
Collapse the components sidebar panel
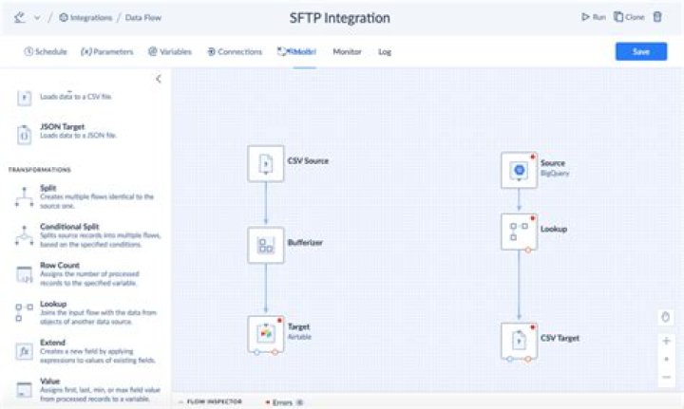[159, 79]
